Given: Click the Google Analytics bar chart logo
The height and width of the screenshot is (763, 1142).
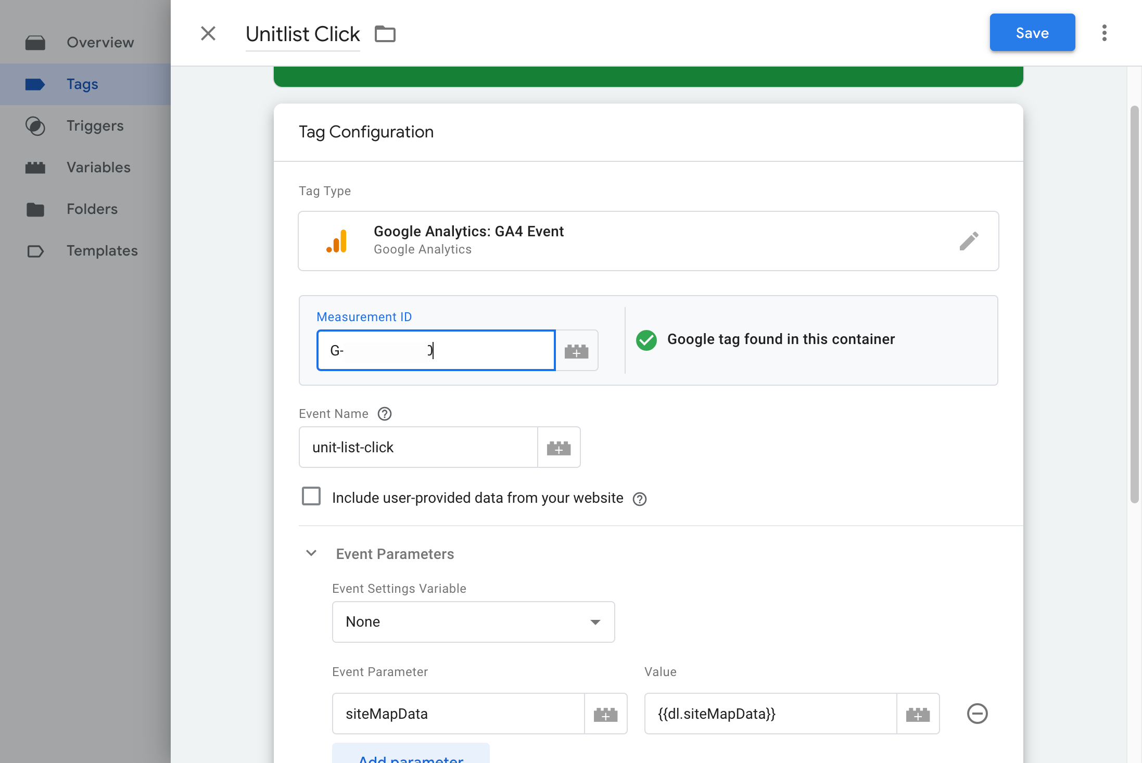Looking at the screenshot, I should (x=337, y=241).
